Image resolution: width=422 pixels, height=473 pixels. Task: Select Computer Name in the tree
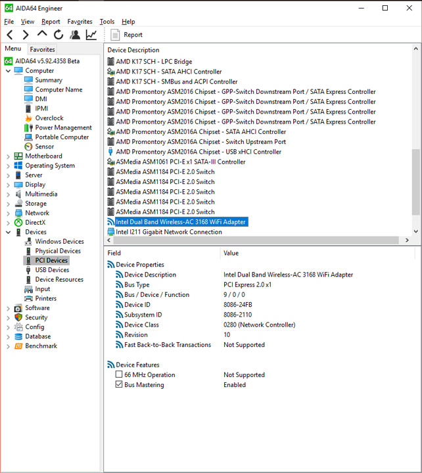(x=59, y=89)
